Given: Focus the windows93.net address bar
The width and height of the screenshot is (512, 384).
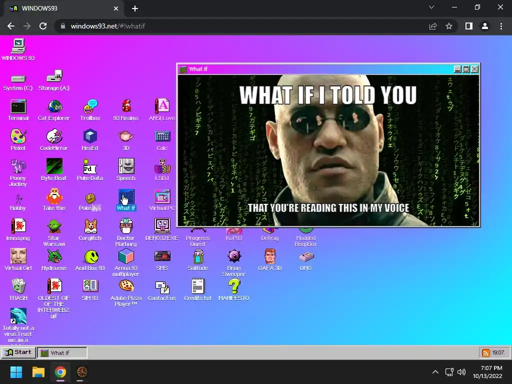Looking at the screenshot, I should 241,26.
